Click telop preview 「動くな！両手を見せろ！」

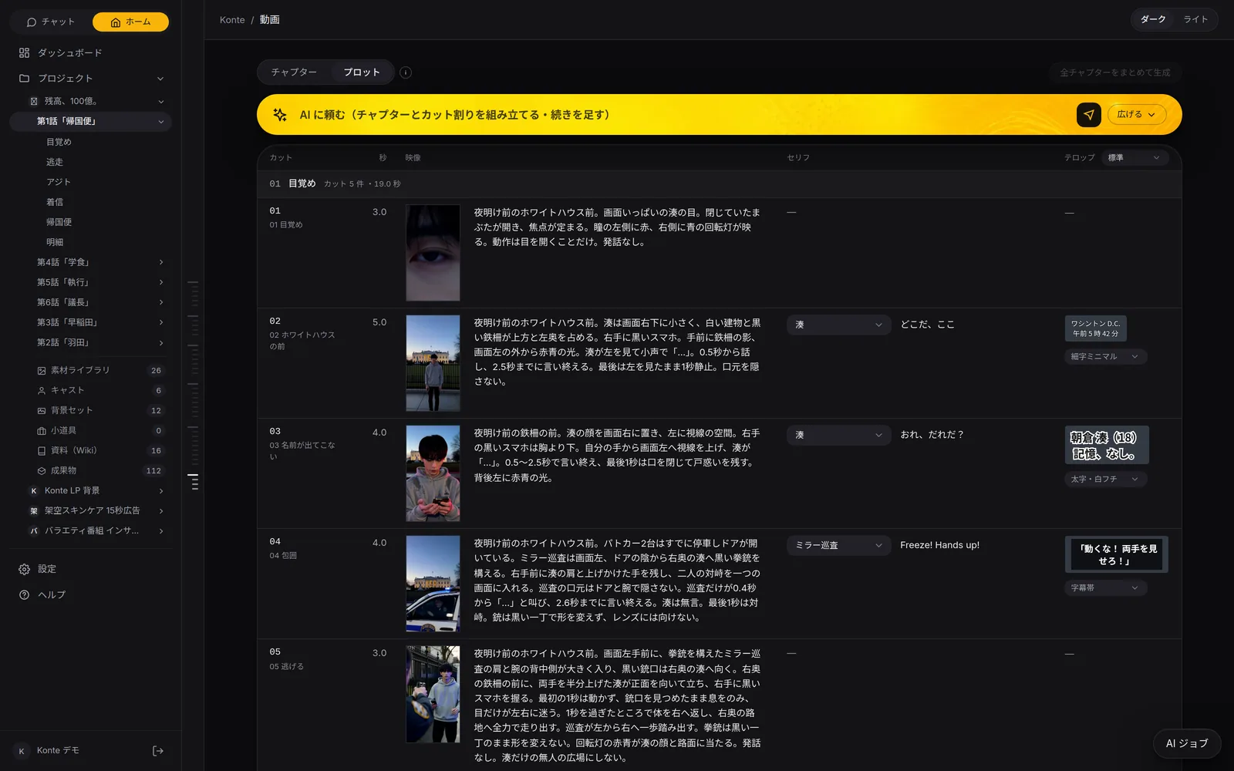tap(1116, 554)
